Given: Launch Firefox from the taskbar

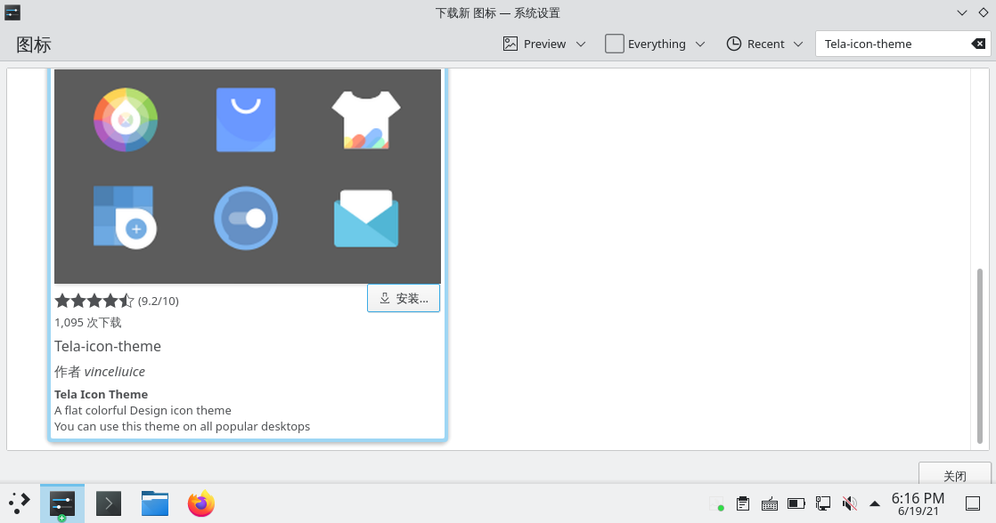Looking at the screenshot, I should (201, 503).
